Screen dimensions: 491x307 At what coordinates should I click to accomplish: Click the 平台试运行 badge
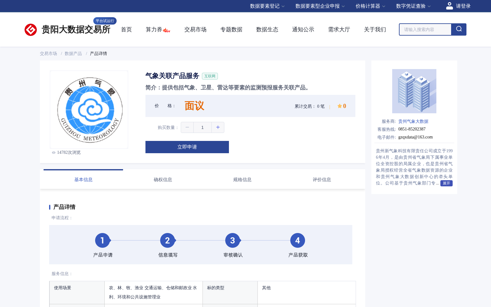(x=105, y=21)
